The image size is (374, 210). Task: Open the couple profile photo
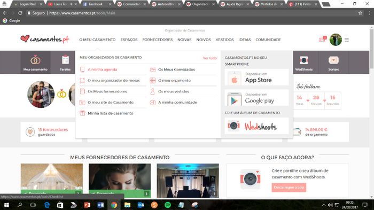[x=41, y=95]
